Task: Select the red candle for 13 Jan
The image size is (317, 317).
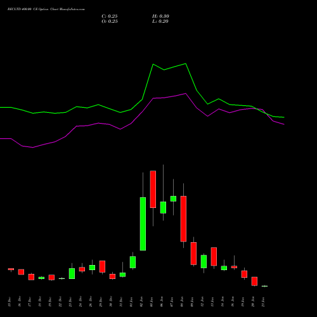Action: coord(214,257)
